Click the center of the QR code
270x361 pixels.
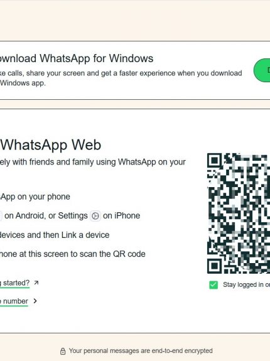(239, 213)
